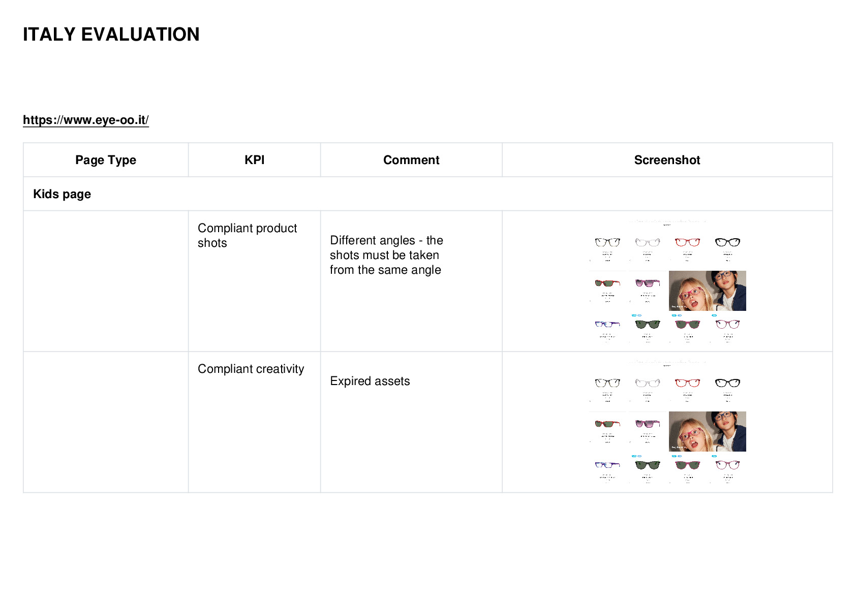856x605 pixels.
Task: Select the Screenshot column header
Action: click(x=667, y=160)
